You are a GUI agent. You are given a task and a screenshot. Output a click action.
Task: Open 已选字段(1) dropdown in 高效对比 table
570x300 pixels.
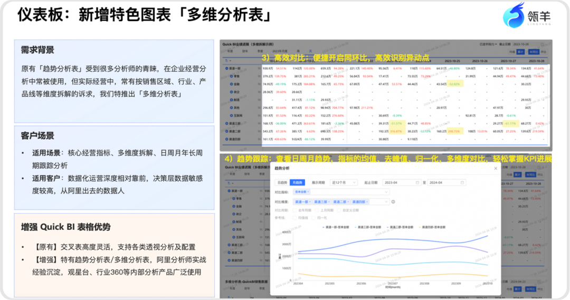click(x=488, y=44)
